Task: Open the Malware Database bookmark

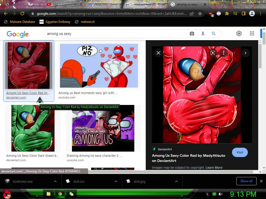Action: coord(20,22)
